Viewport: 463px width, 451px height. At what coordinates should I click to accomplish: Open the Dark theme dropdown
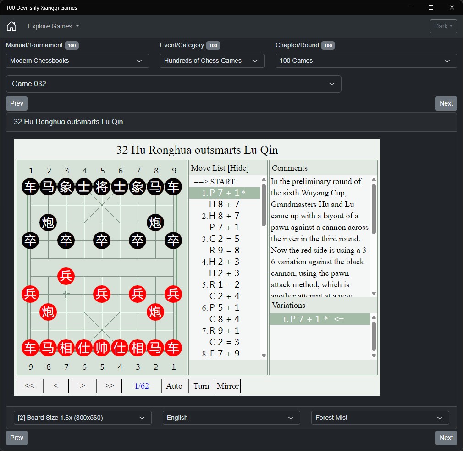click(443, 26)
